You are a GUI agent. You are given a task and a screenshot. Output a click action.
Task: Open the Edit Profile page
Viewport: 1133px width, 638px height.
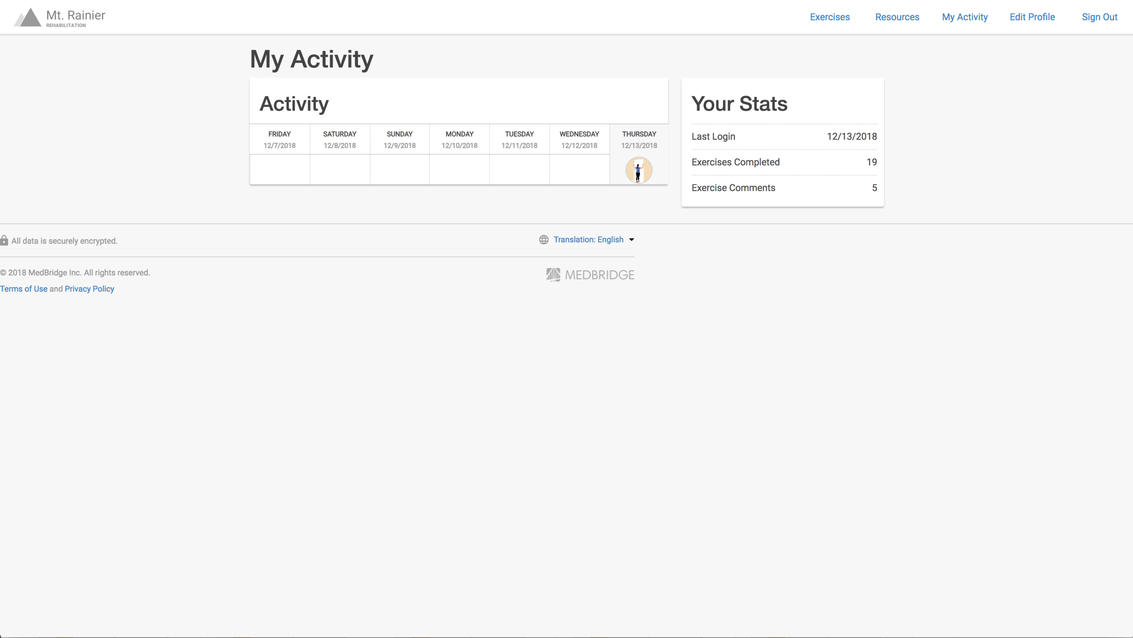1032,17
